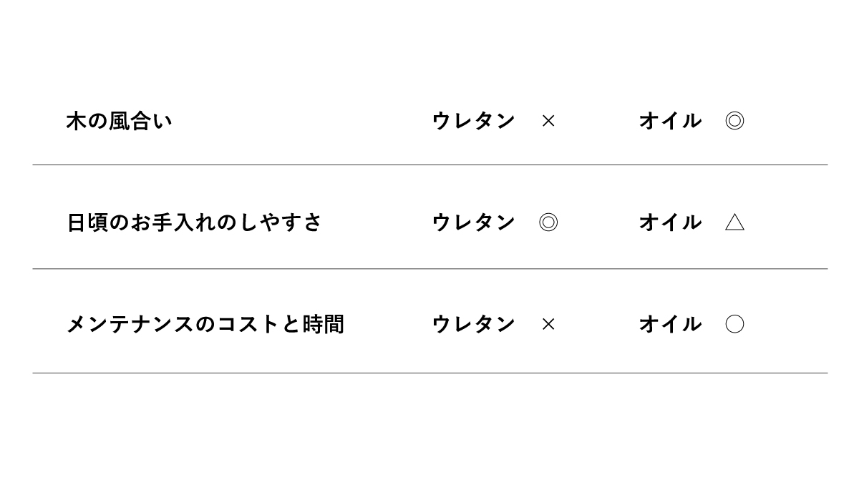Click オイル in the メンテナンス row
This screenshot has width=859, height=500.
click(670, 324)
